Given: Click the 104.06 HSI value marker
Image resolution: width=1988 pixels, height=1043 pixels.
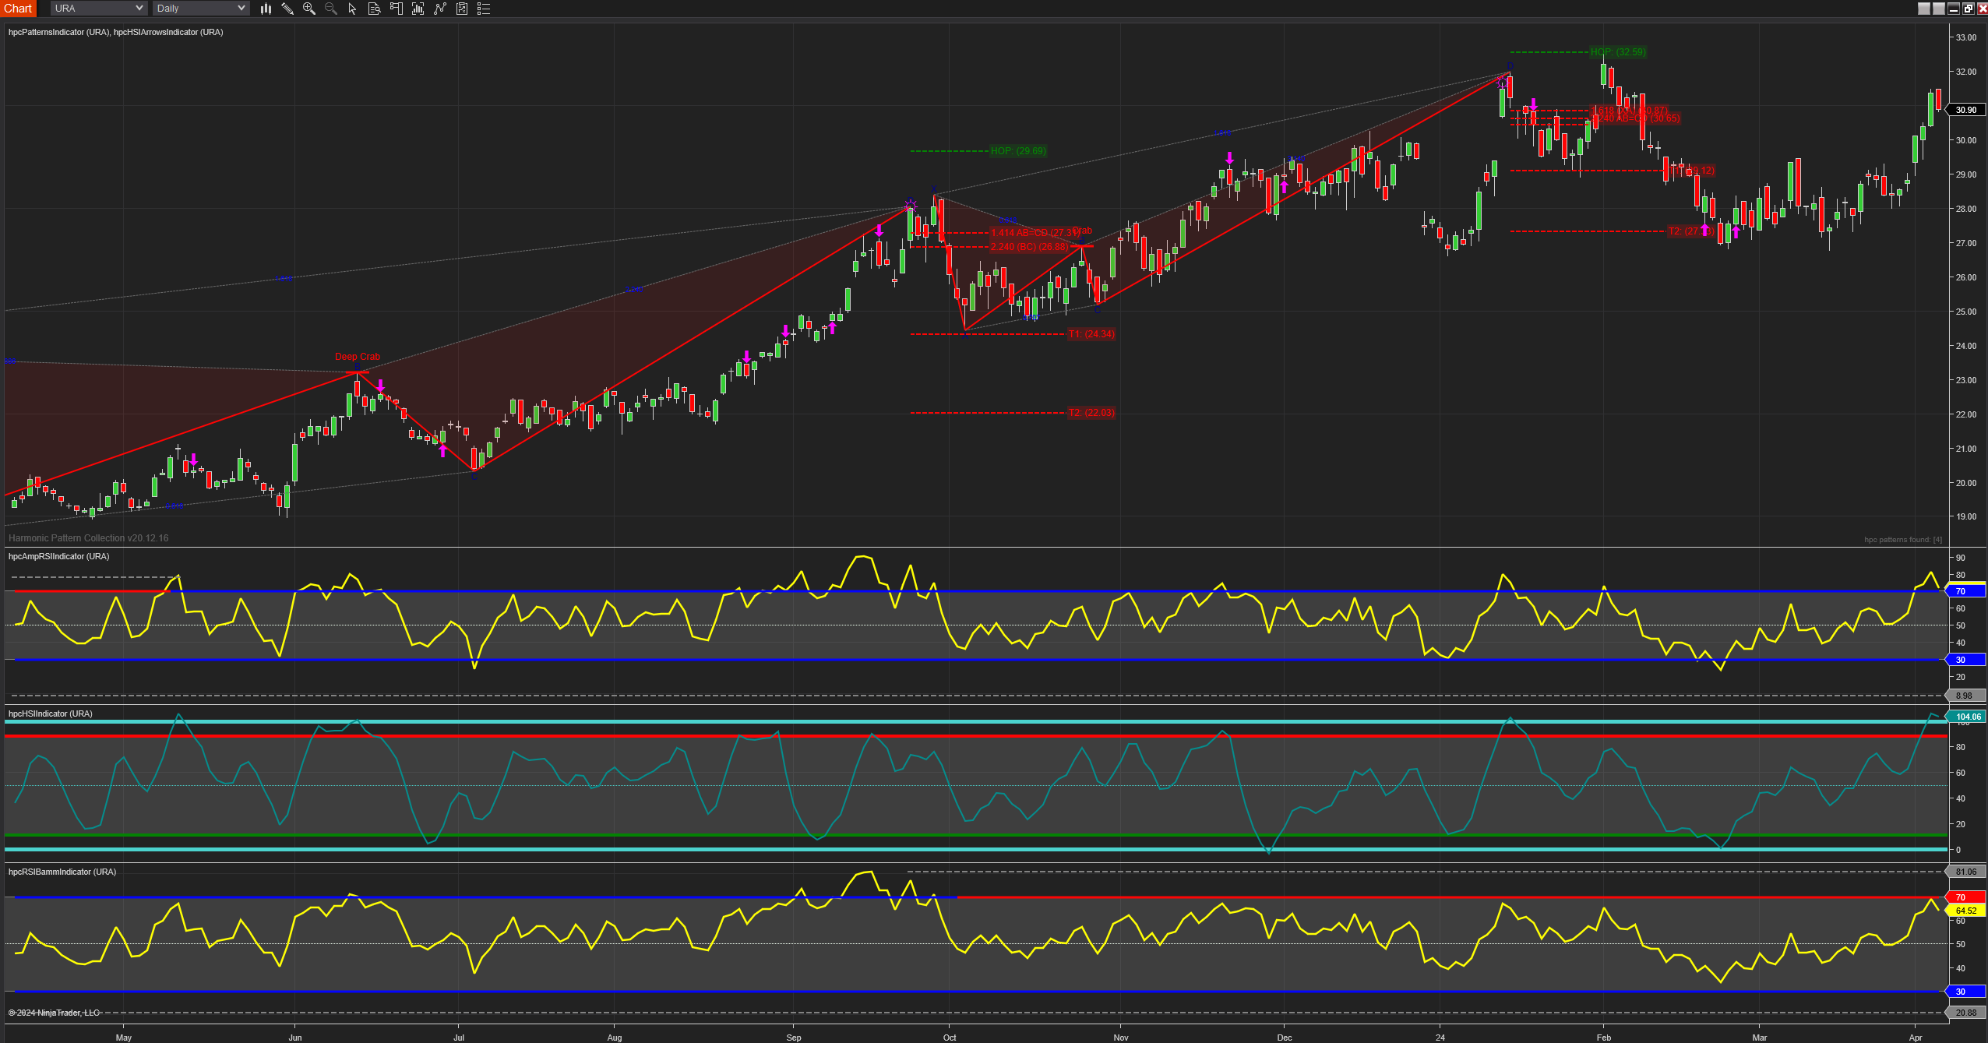Looking at the screenshot, I should pyautogui.click(x=1968, y=717).
